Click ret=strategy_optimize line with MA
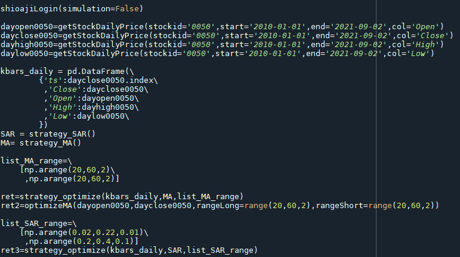Viewport: 460px width, 257px height. (x=122, y=197)
